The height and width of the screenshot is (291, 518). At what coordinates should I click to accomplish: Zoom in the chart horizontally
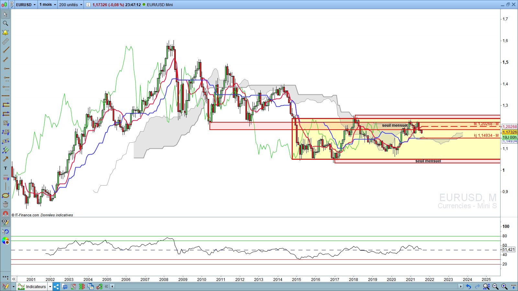click(504, 286)
